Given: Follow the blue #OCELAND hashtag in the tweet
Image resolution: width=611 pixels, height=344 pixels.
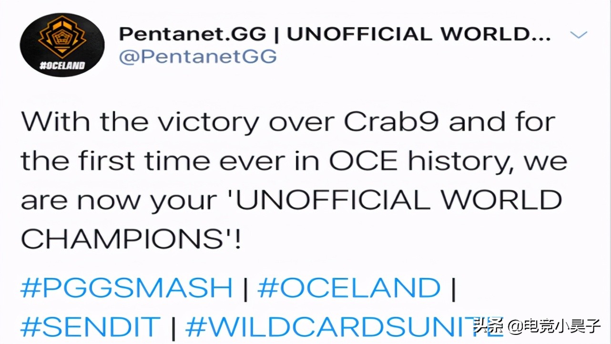Looking at the screenshot, I should point(349,288).
